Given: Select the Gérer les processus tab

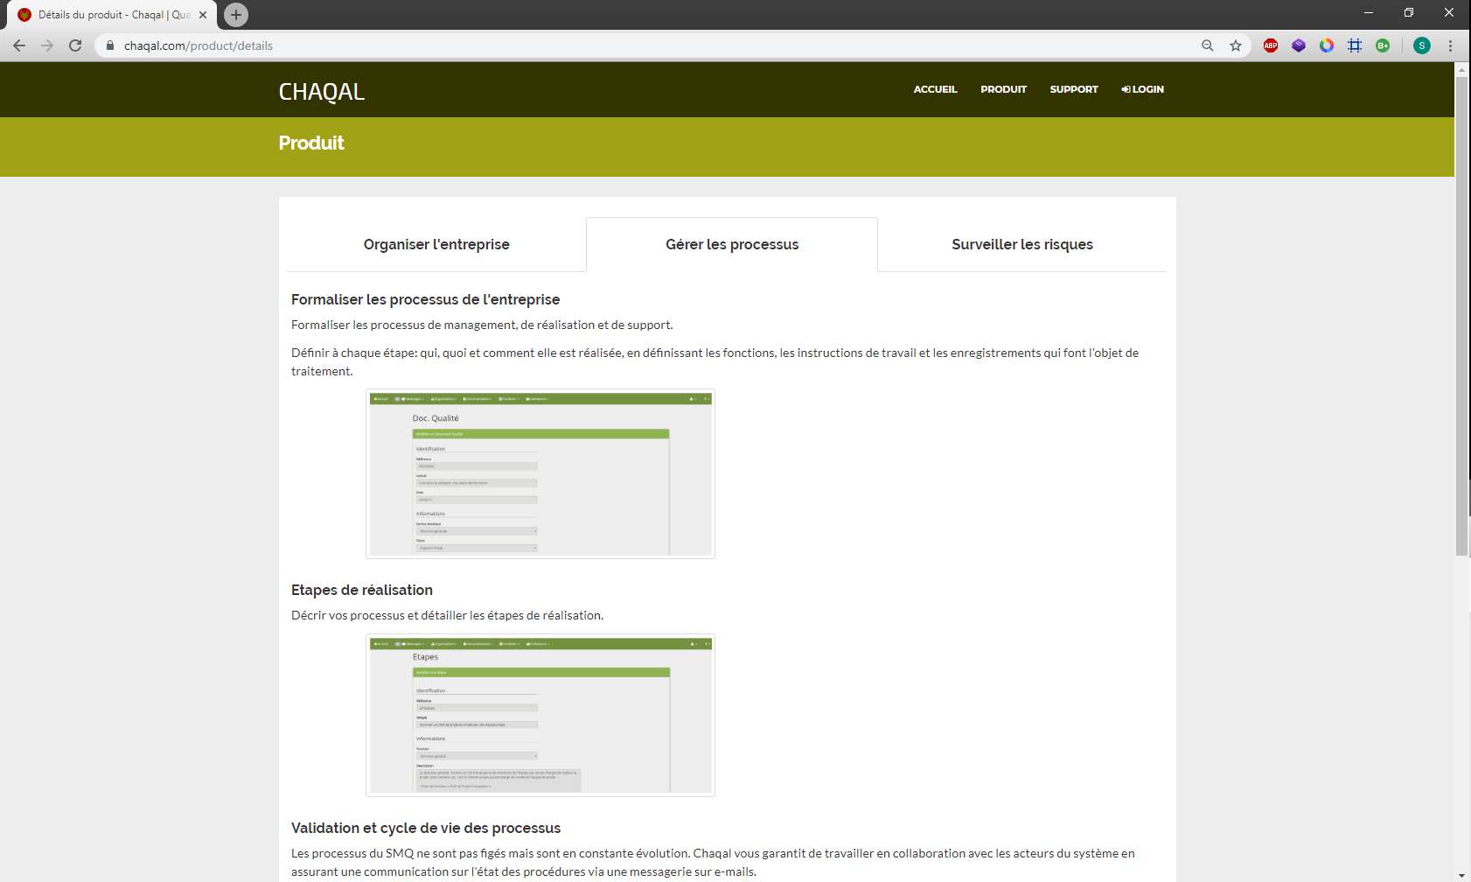Looking at the screenshot, I should pyautogui.click(x=732, y=244).
